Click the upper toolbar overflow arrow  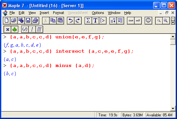click(173, 19)
